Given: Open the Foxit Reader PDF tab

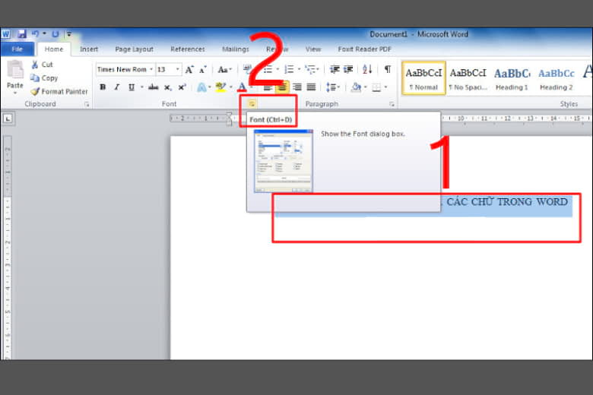Looking at the screenshot, I should tap(365, 49).
